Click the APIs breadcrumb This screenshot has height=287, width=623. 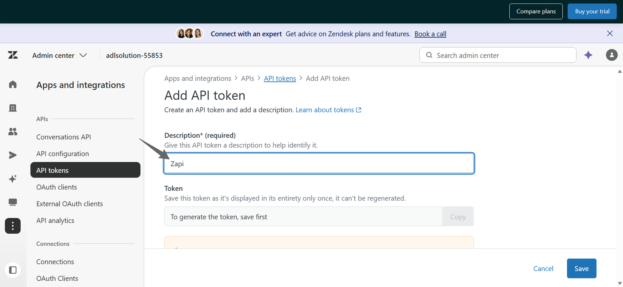click(x=247, y=78)
